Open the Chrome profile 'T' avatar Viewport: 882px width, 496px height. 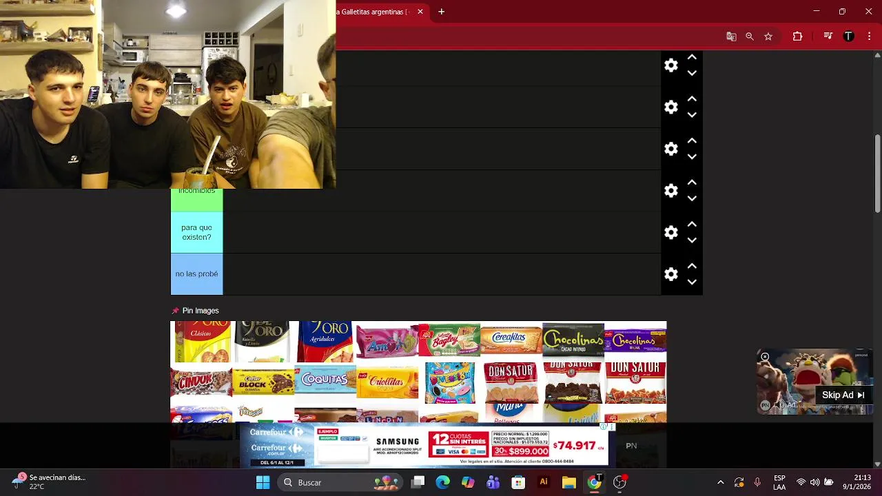[849, 37]
